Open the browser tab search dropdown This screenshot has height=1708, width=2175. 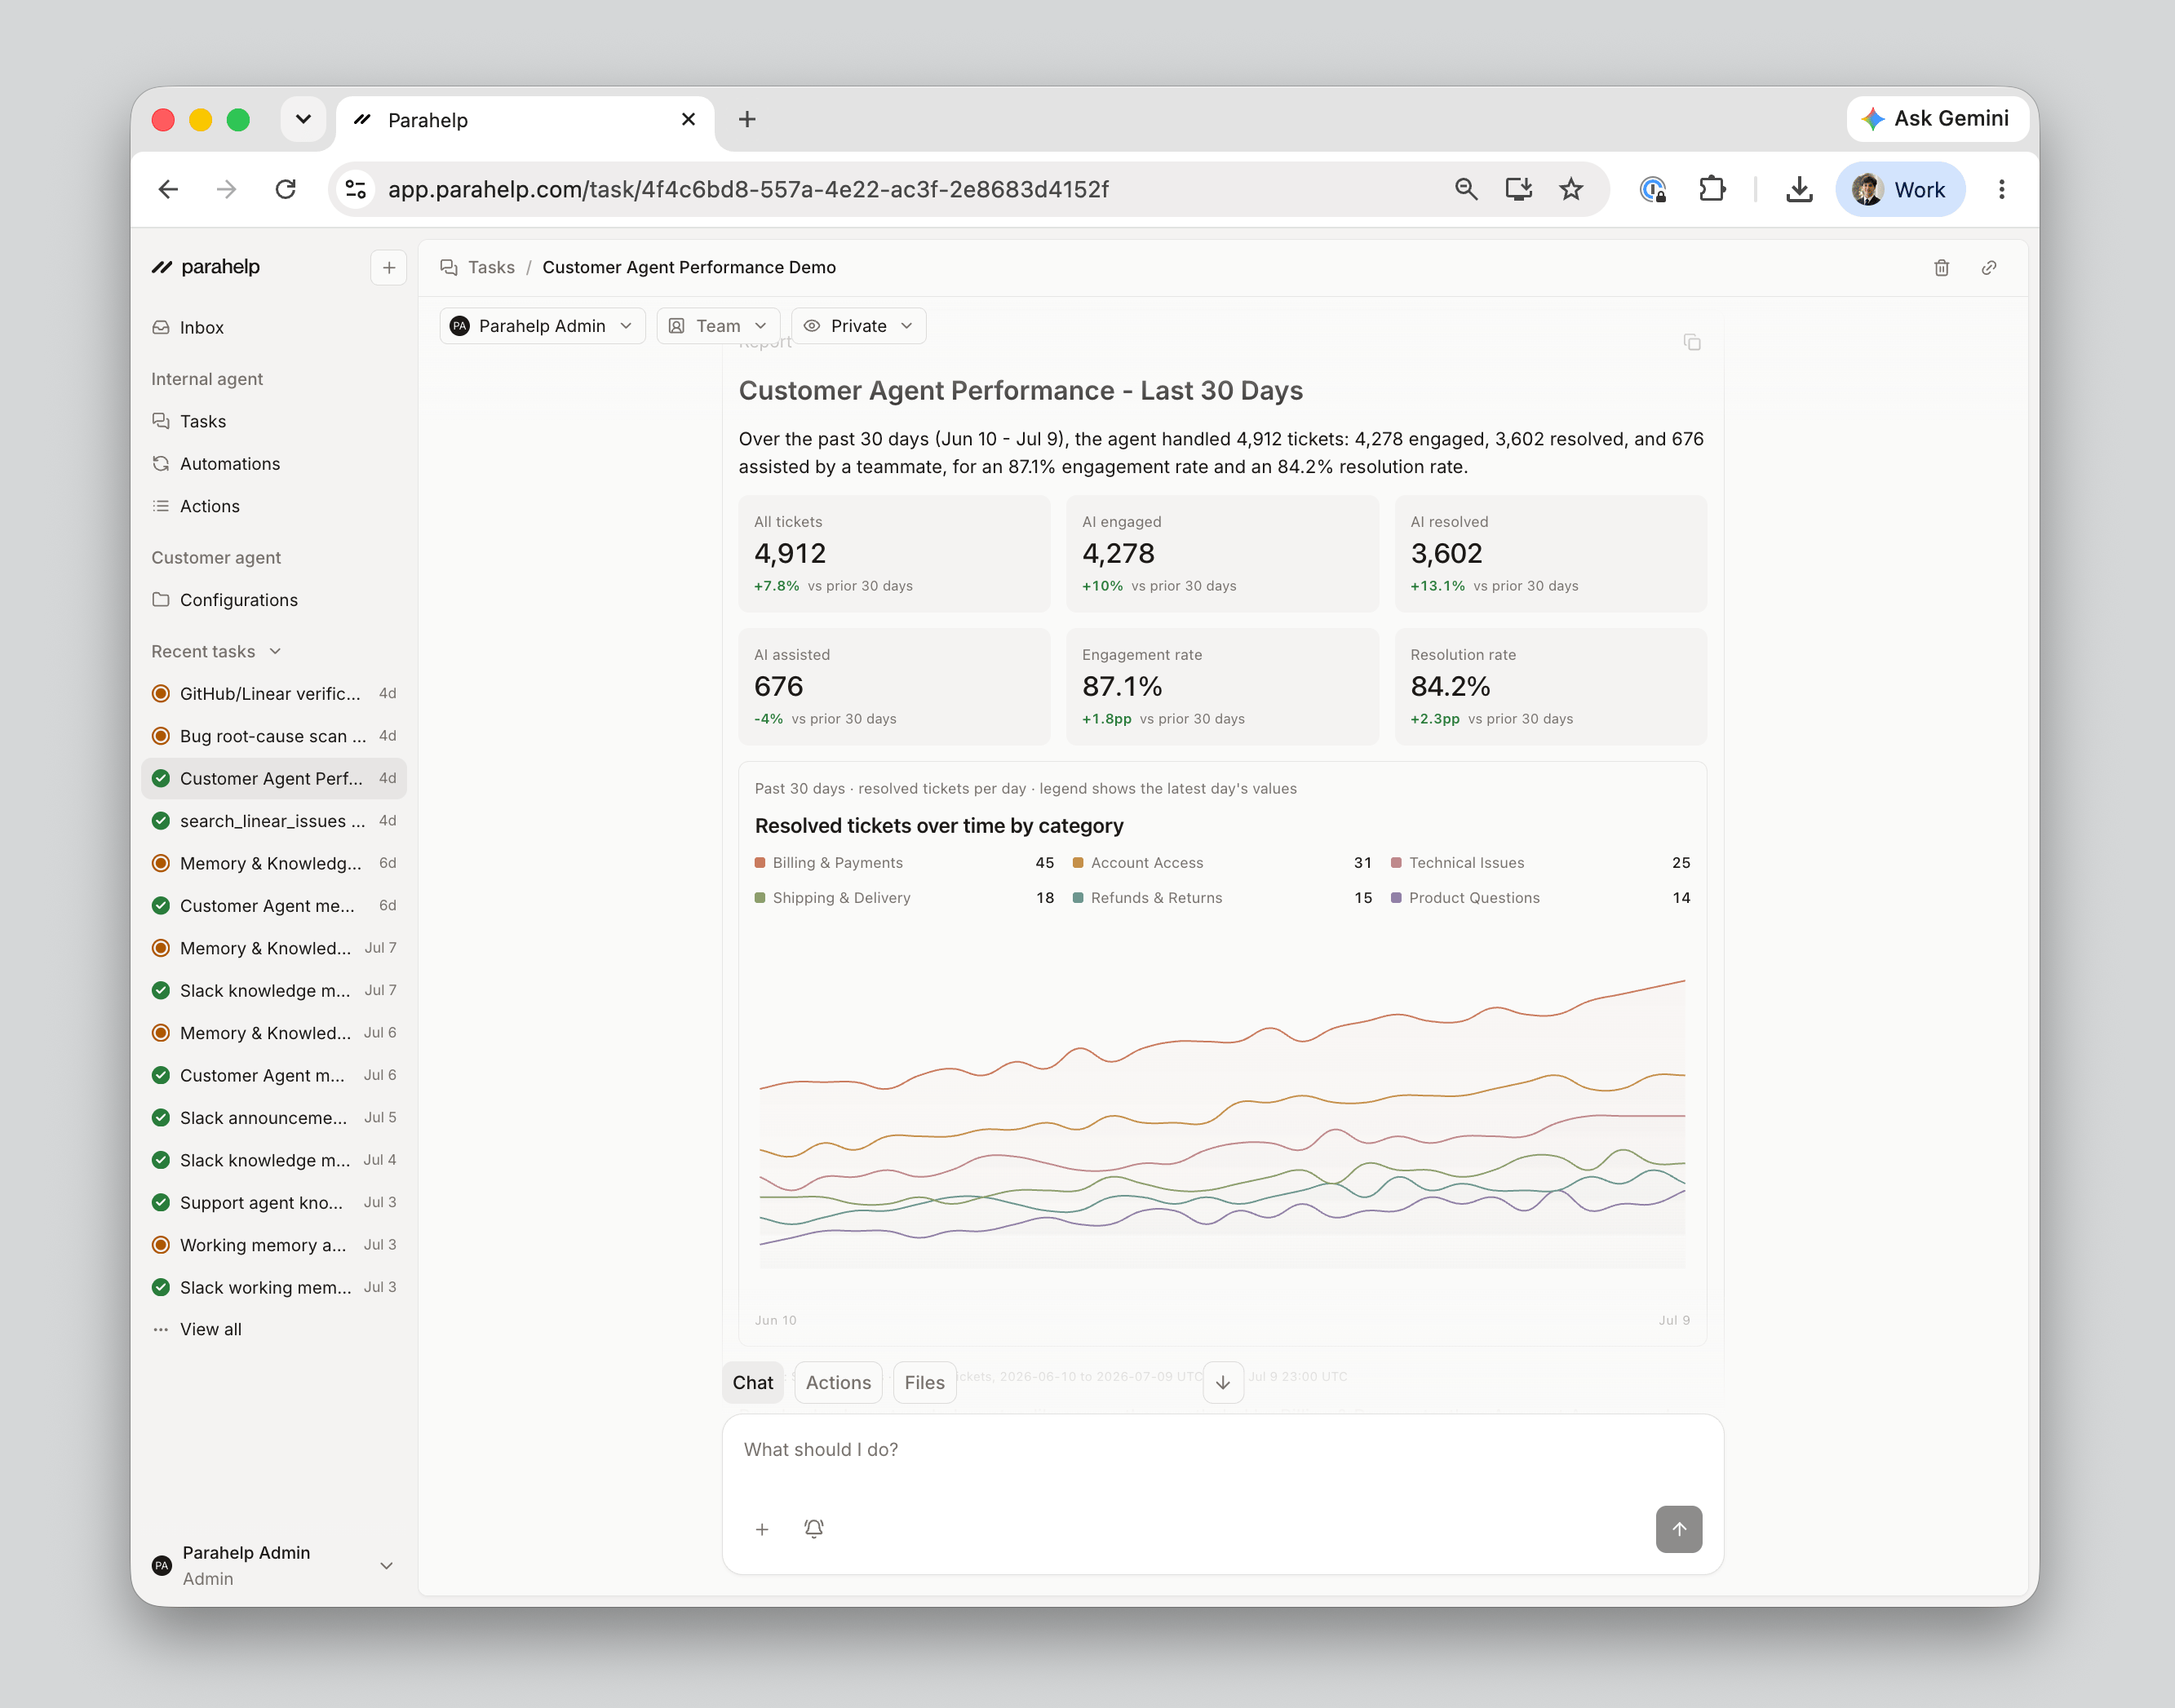tap(303, 119)
